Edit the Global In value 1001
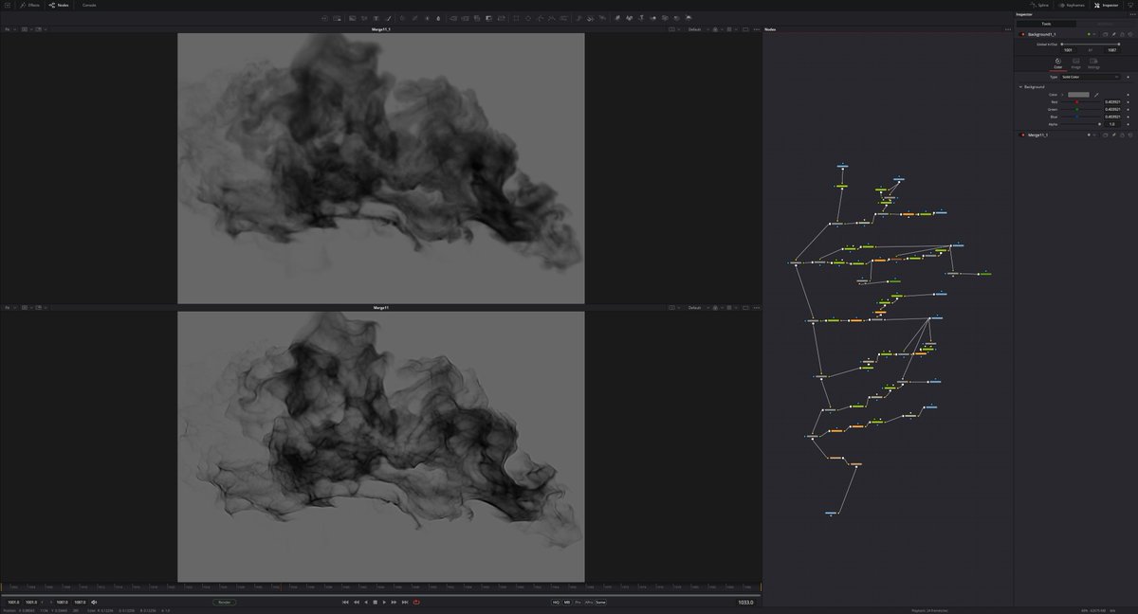This screenshot has width=1138, height=614. click(x=1068, y=50)
